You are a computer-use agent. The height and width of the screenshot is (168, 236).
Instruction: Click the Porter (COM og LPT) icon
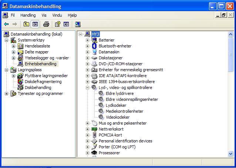tap(94, 147)
